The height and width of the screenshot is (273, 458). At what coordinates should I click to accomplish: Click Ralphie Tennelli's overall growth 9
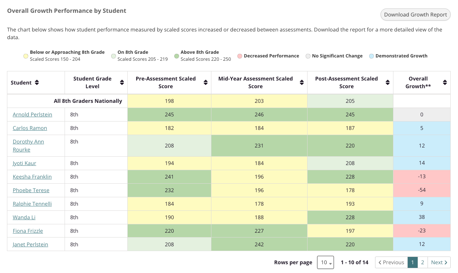tap(422, 204)
